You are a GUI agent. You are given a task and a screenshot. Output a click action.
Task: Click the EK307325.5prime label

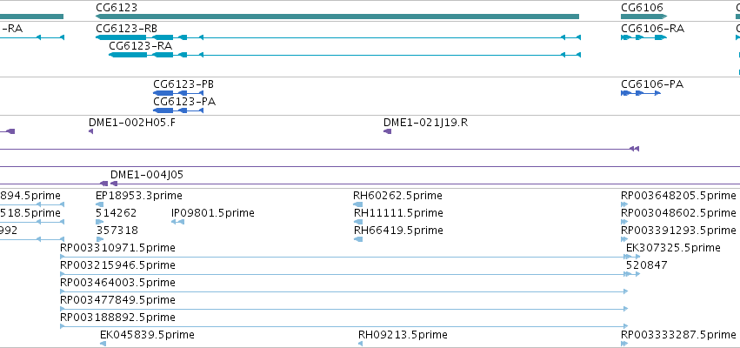click(x=673, y=248)
